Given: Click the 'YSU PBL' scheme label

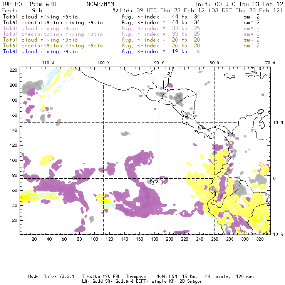Looking at the screenshot, I should 111,277.
